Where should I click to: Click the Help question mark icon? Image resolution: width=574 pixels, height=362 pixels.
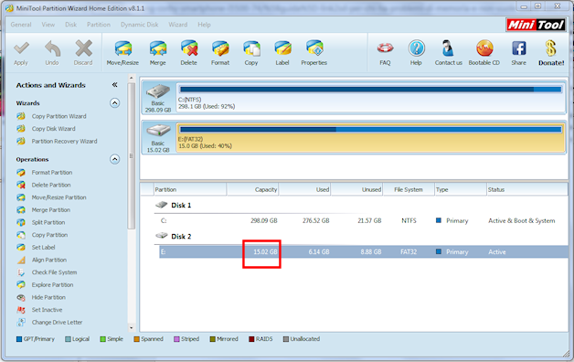coord(416,48)
